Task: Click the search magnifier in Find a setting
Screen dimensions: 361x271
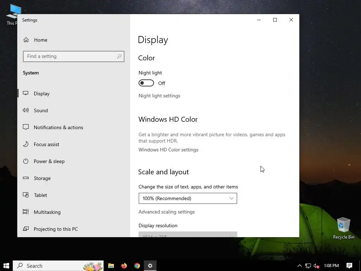Action: click(119, 56)
